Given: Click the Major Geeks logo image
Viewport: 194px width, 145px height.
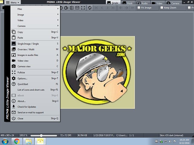Looking at the screenshot, I should [97, 72].
